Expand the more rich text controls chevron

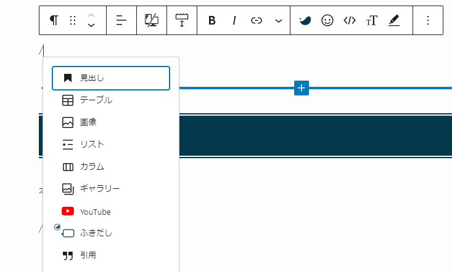point(279,20)
